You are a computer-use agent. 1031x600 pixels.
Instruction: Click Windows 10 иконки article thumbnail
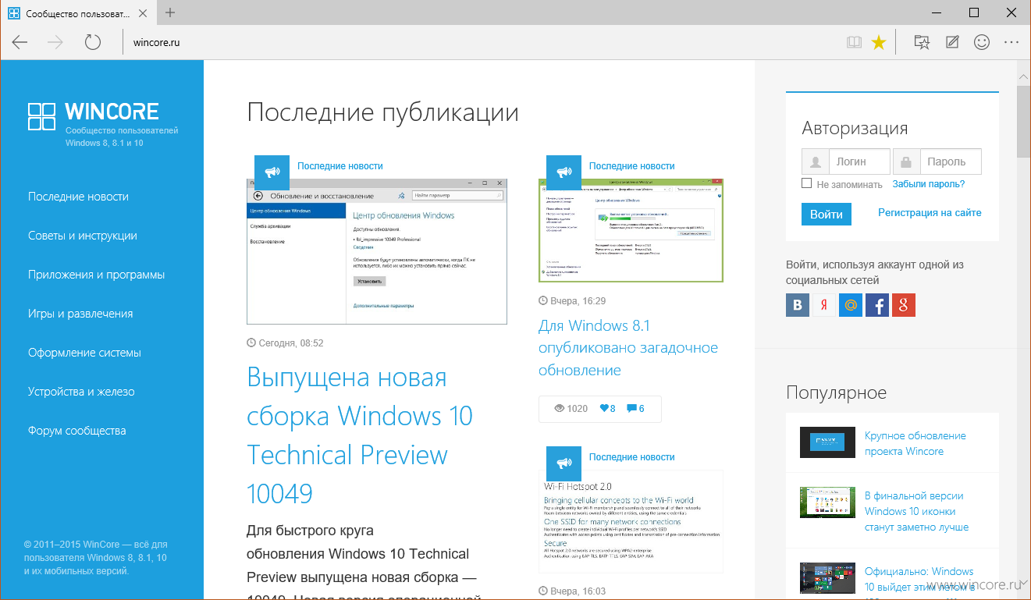[x=827, y=502]
